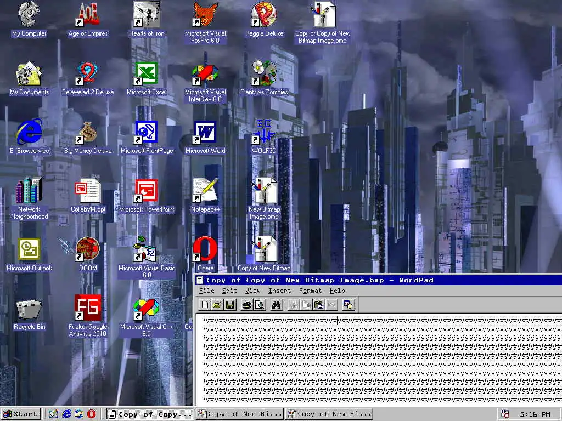Click the Copy icon in WordPad toolbar
562x421 pixels.
[x=306, y=305]
